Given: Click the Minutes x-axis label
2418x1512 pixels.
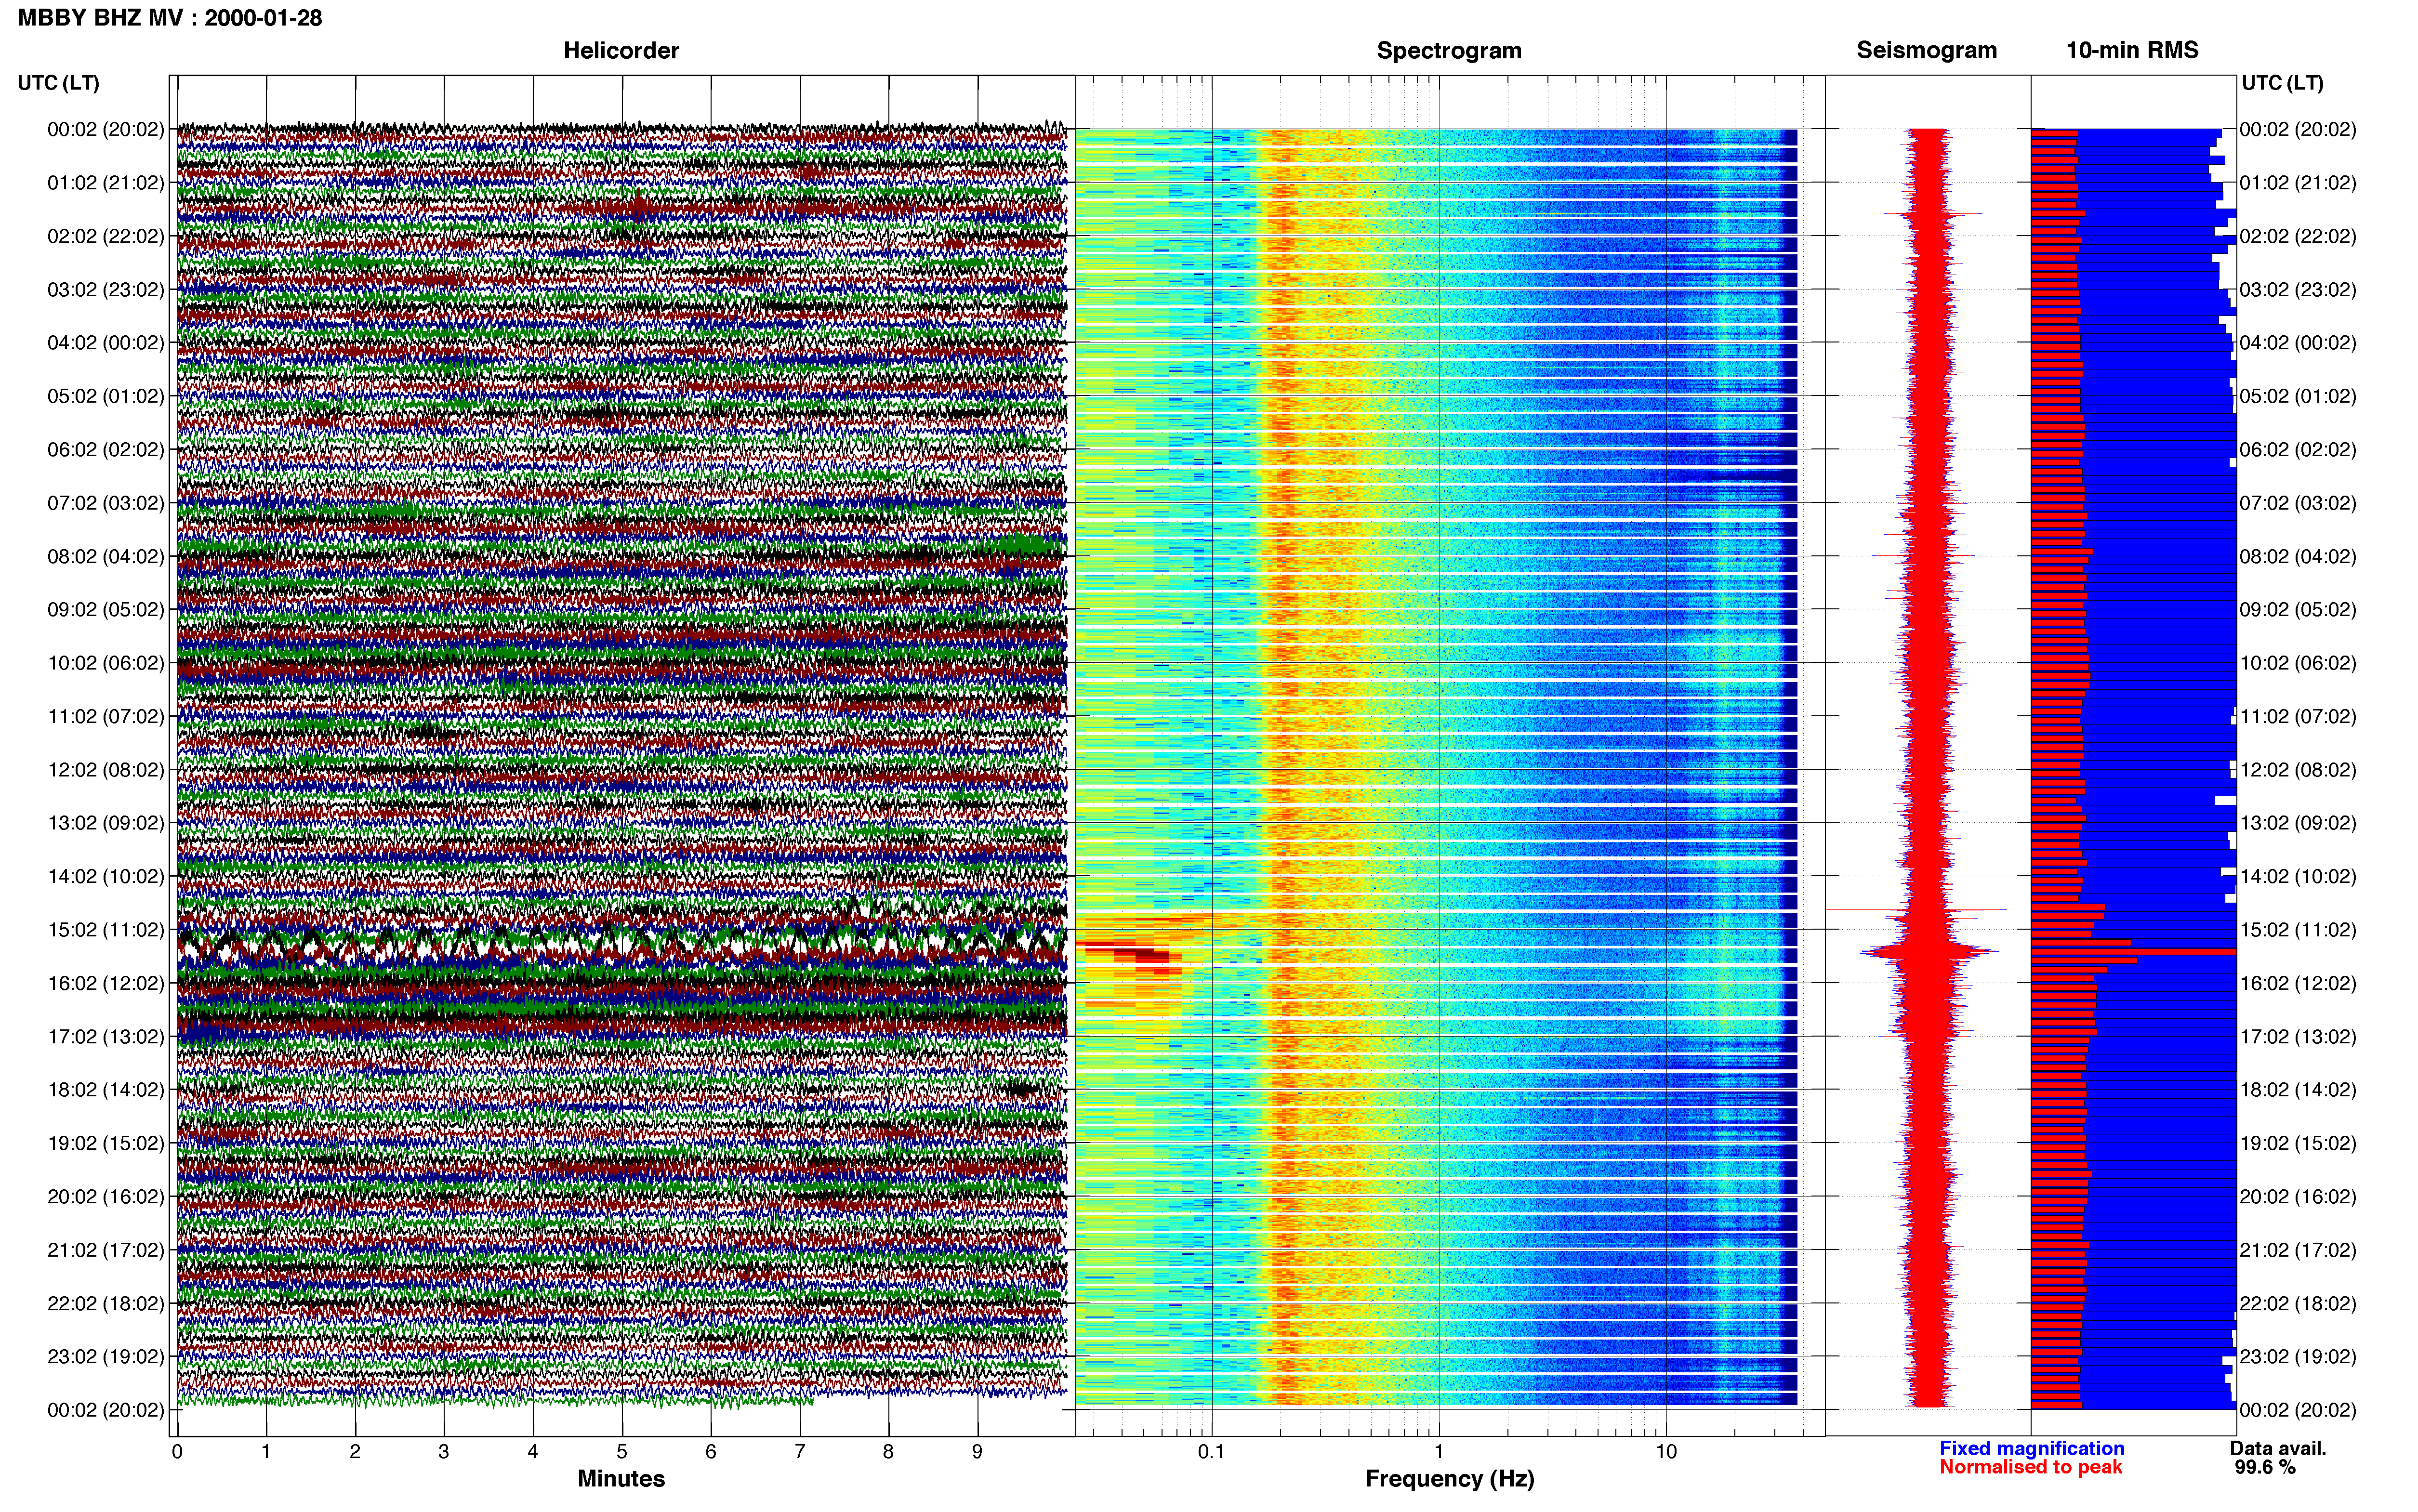Looking at the screenshot, I should pyautogui.click(x=621, y=1479).
